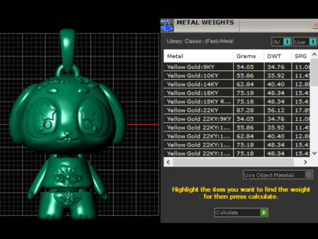Toggle the User library switch
Viewport: 318px width, 239px height.
305,42
